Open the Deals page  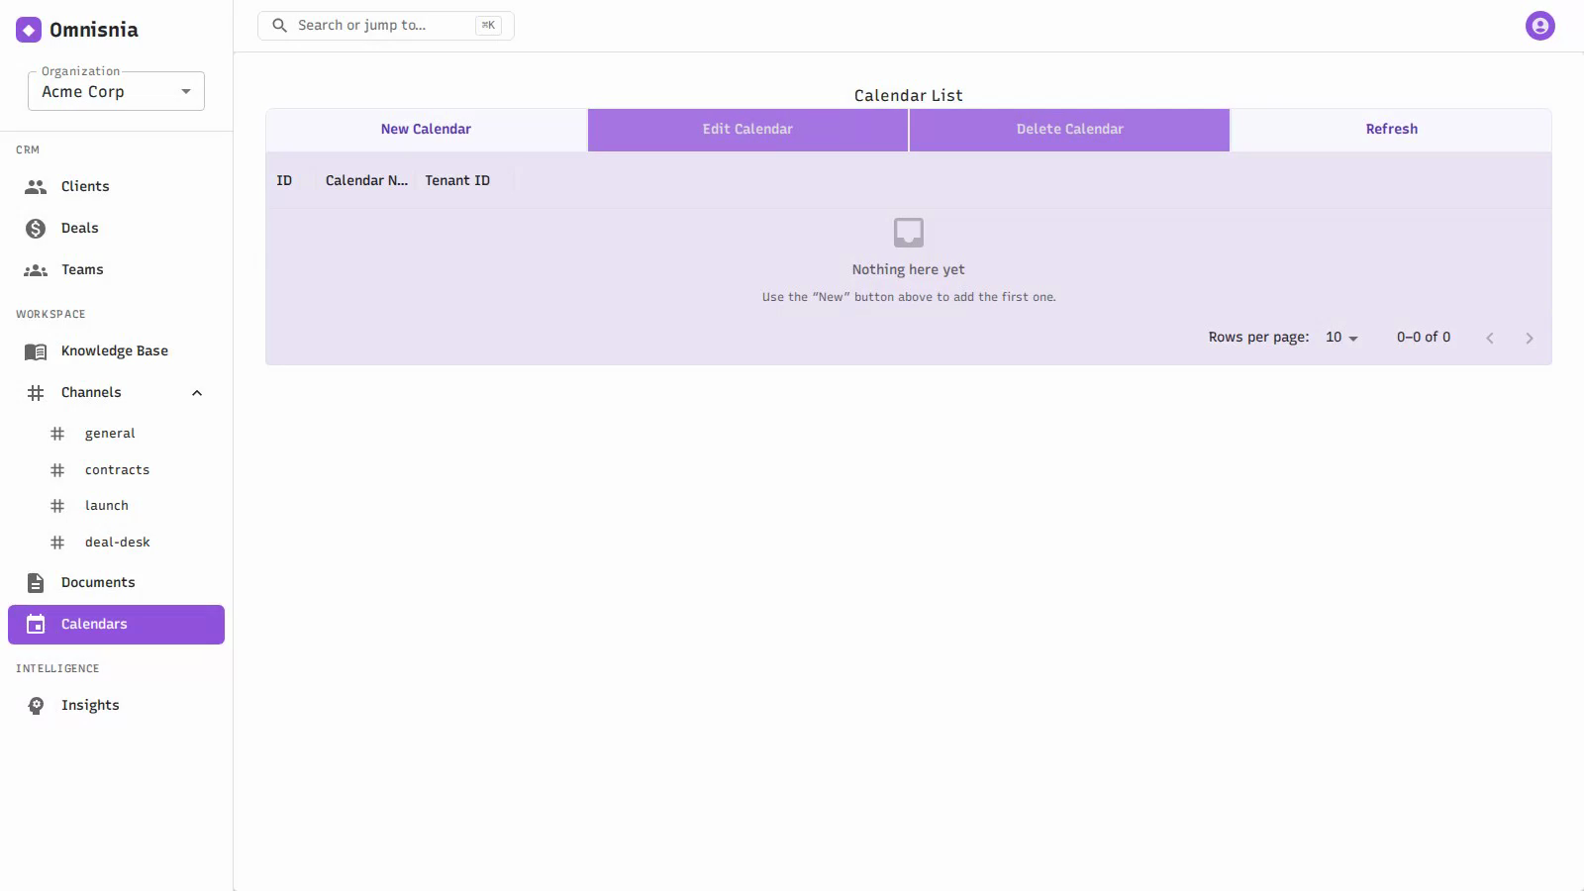click(116, 229)
